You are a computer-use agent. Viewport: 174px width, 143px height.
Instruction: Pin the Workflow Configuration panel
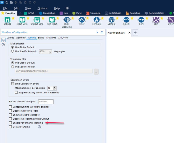tap(102, 32)
